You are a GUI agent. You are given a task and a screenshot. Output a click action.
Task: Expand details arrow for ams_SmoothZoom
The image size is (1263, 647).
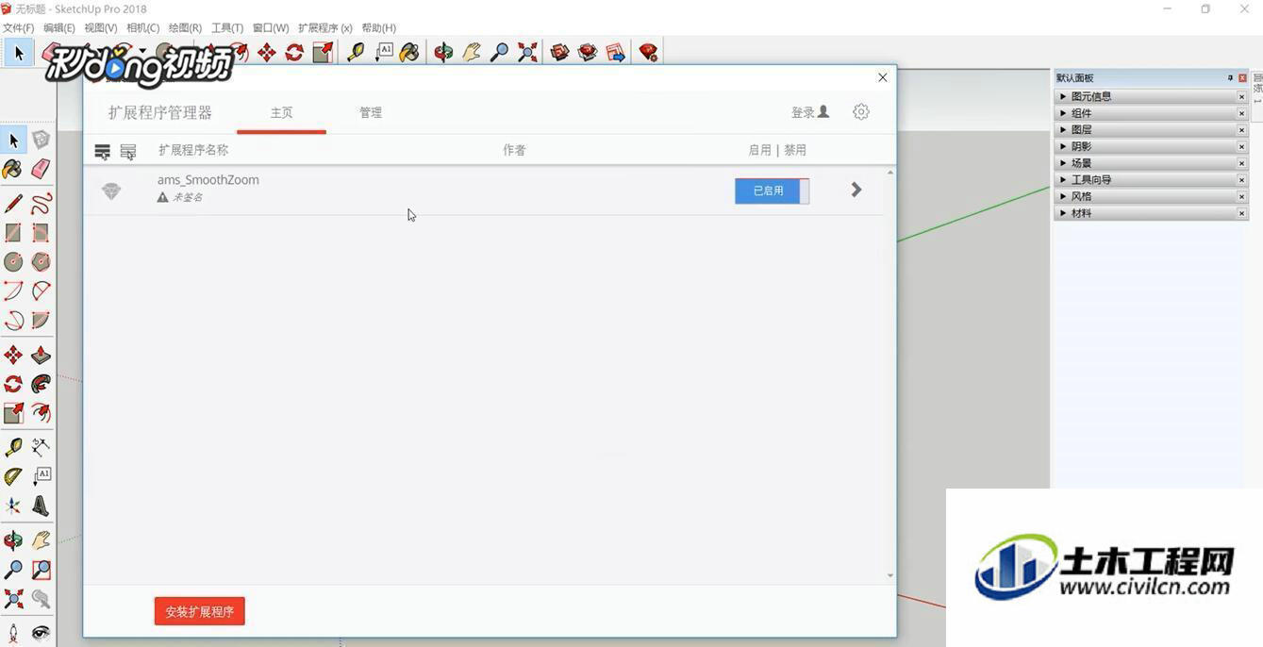pyautogui.click(x=856, y=190)
